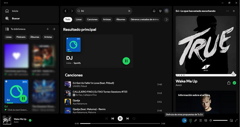Viewport: 240px width, 127px height.
Task: Open lyrics with the microphone icon
Action: pyautogui.click(x=196, y=120)
